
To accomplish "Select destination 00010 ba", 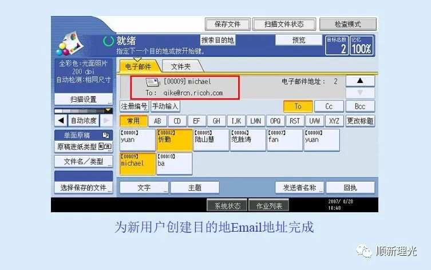I will 174,164.
